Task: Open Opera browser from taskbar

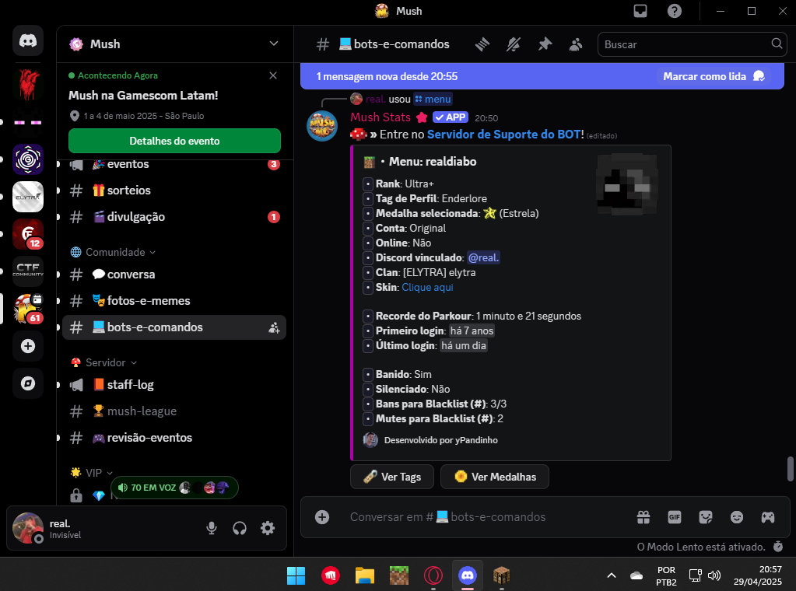Action: click(433, 575)
